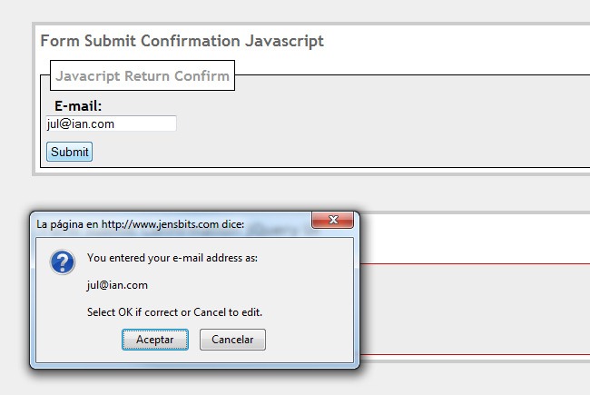Click the Aceptar button in the dialog
590x395 pixels.
coord(155,340)
